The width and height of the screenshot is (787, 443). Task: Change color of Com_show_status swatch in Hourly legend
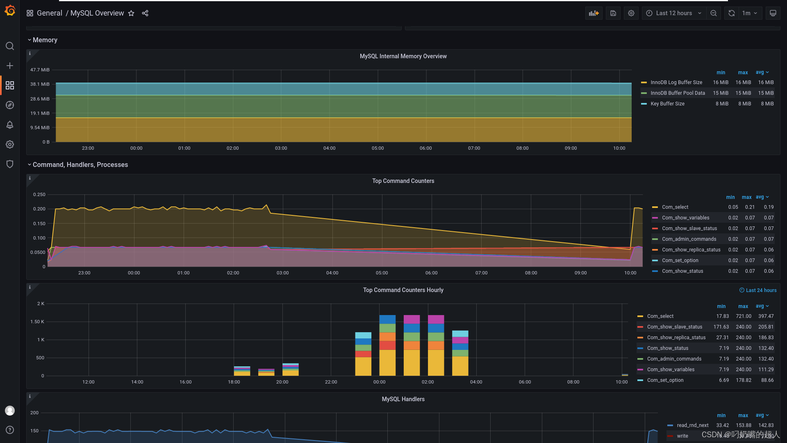(640, 348)
